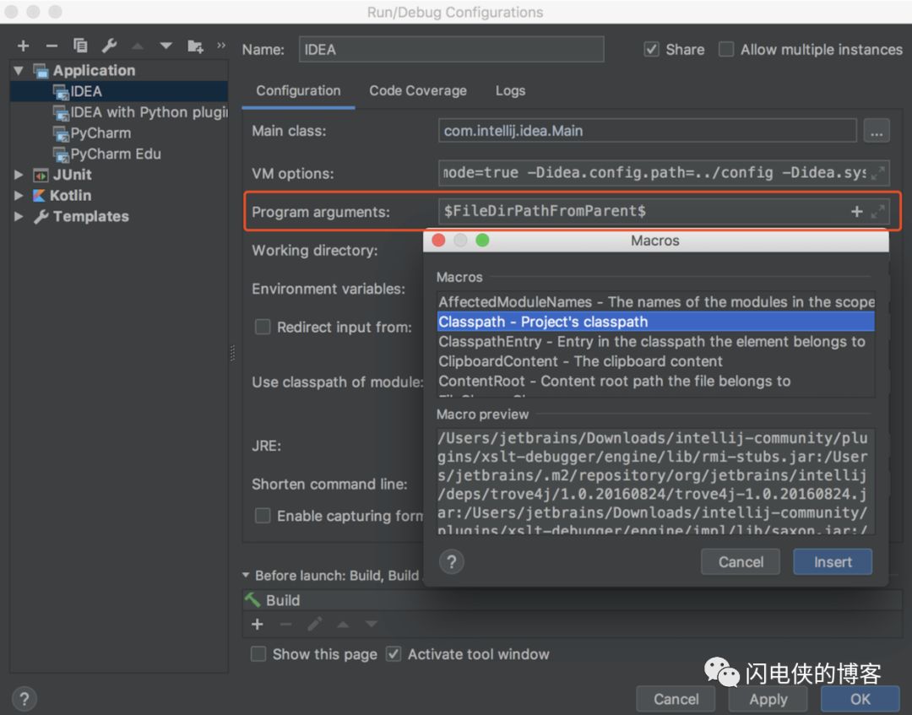Enable Redirect input from checkbox
The width and height of the screenshot is (912, 715).
tap(263, 327)
